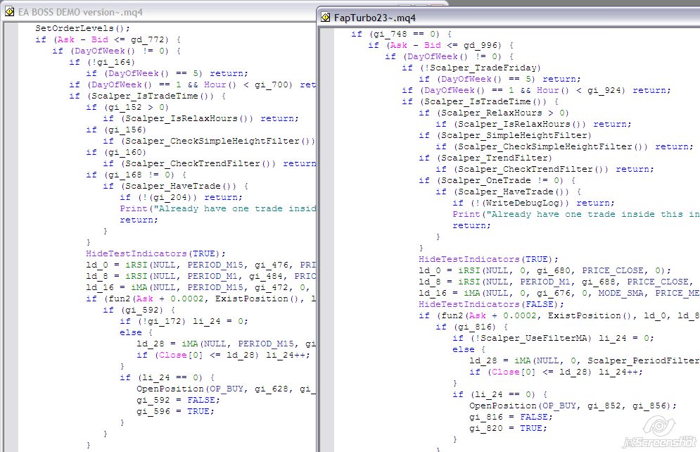Click the 'gi_596 = TRUE;' line
700x452 pixels.
[x=175, y=411]
